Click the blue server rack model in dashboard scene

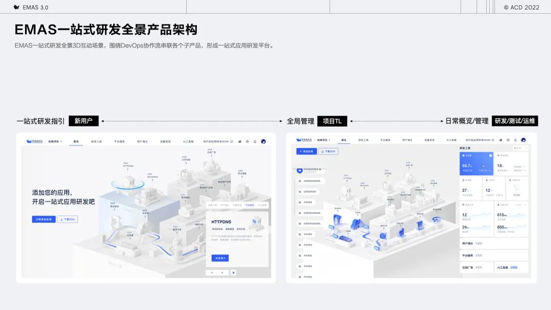point(345,239)
